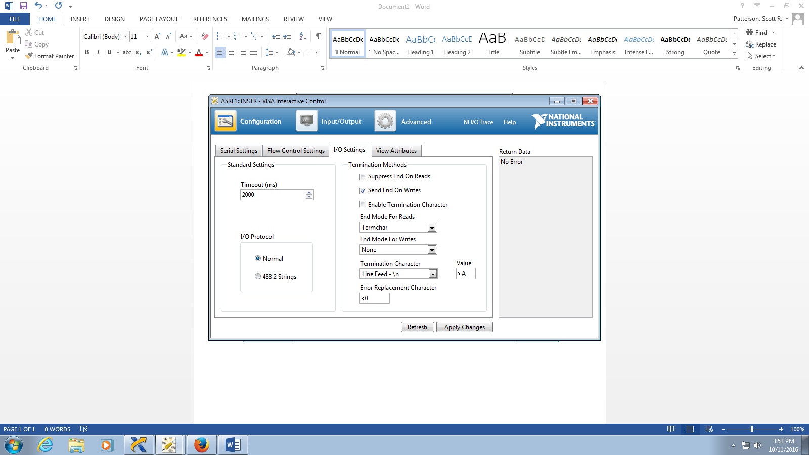Apply superscript formatting
The height and width of the screenshot is (455, 809).
[149, 52]
